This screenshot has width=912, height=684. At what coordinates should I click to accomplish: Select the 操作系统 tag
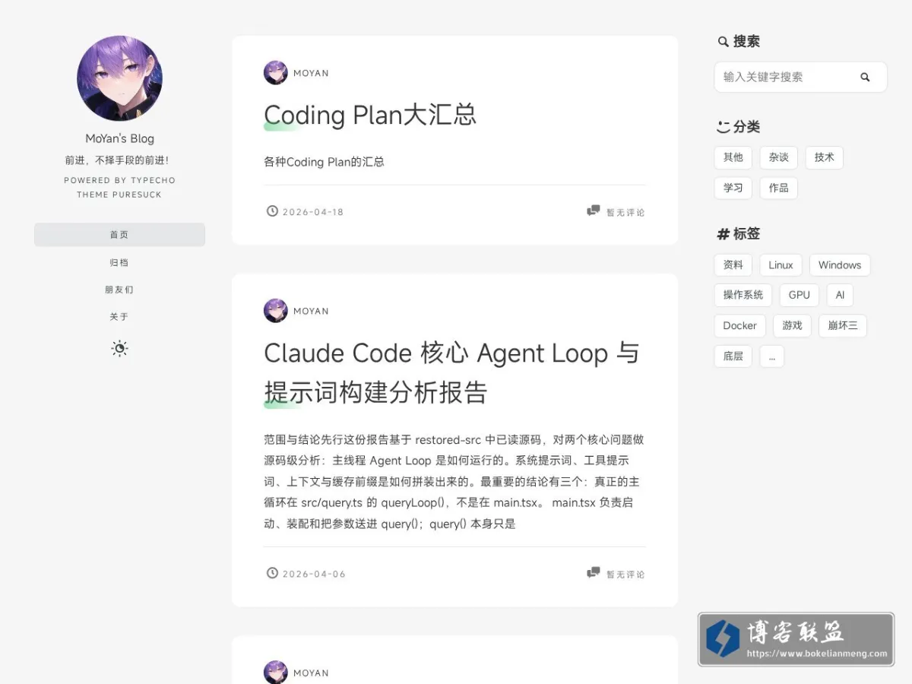743,295
